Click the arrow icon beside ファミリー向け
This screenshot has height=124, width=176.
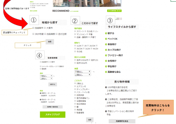pyautogui.click(x=106, y=55)
